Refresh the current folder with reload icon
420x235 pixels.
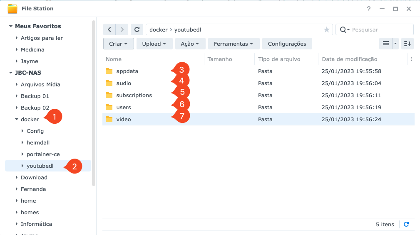[137, 29]
